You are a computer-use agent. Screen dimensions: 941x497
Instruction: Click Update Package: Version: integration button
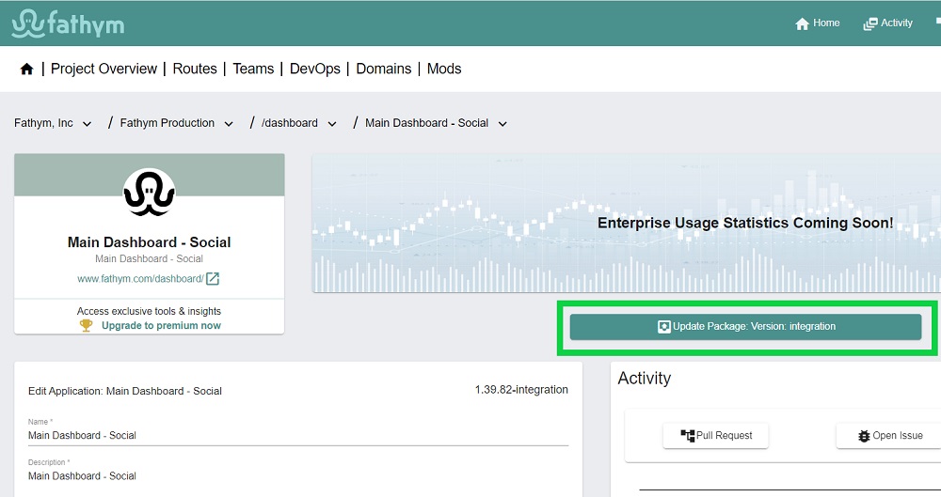point(745,327)
